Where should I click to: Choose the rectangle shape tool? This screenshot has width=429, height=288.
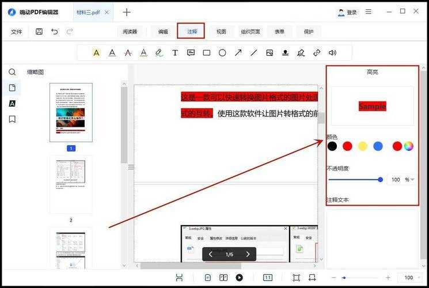[x=206, y=53]
